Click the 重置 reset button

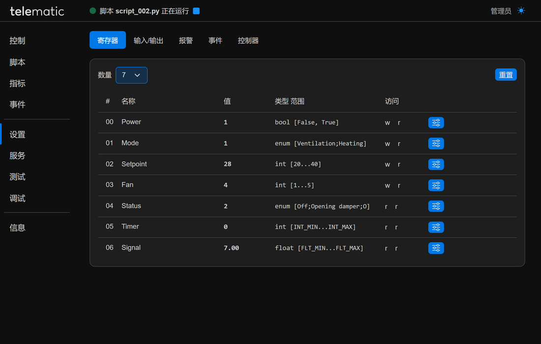click(506, 75)
